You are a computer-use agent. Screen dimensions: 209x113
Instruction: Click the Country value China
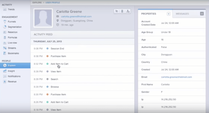164,62
